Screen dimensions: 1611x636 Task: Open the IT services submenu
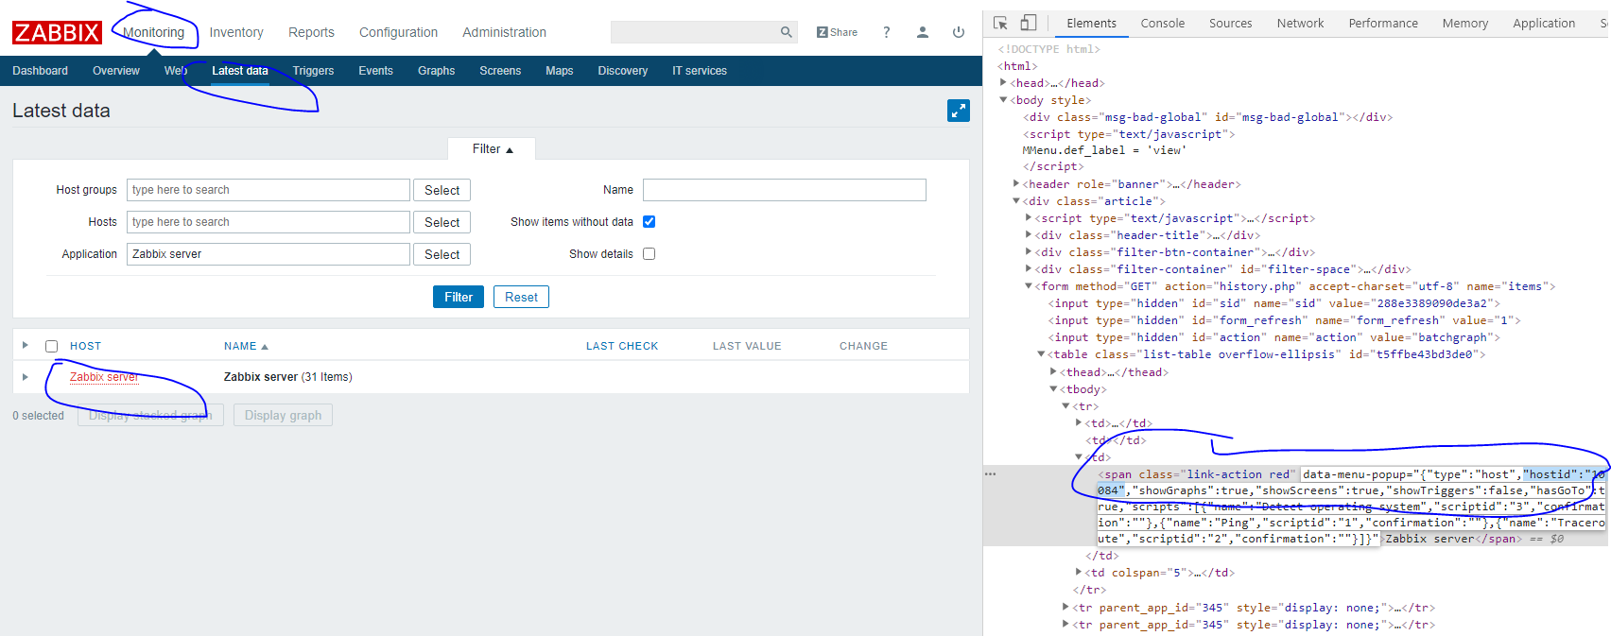point(700,71)
